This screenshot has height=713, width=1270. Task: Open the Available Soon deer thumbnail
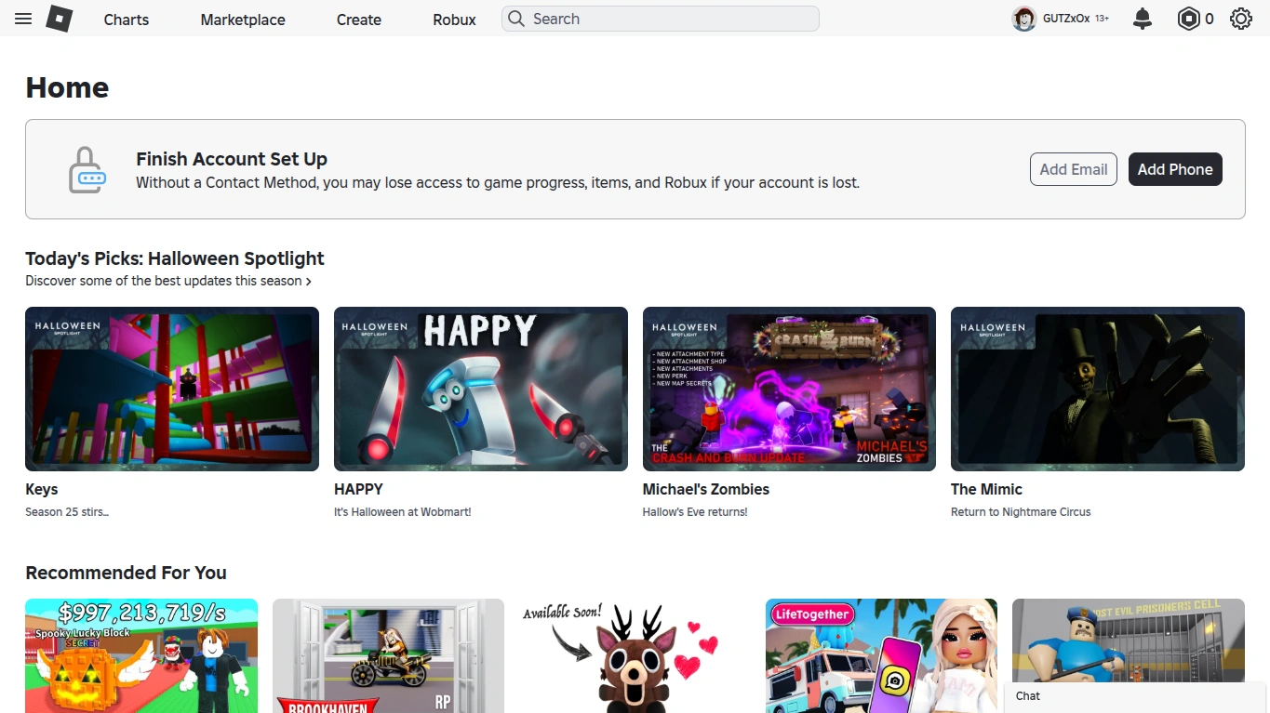tap(635, 655)
